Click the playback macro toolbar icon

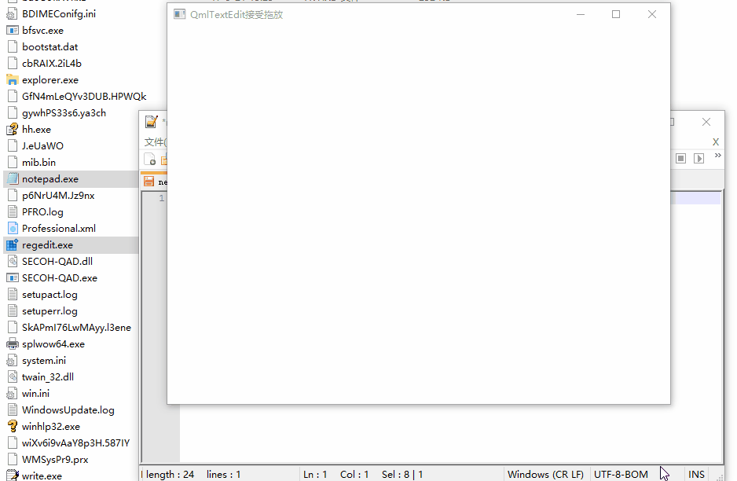(x=698, y=159)
